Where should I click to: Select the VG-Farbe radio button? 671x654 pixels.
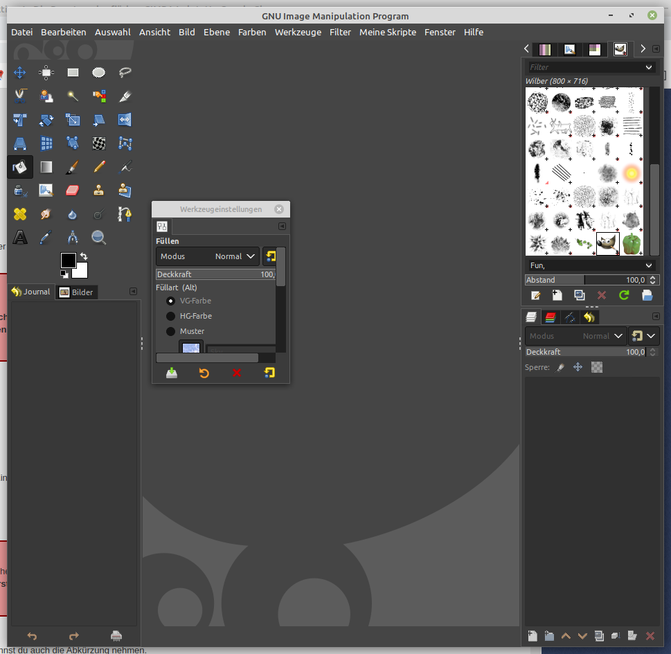[x=171, y=301]
